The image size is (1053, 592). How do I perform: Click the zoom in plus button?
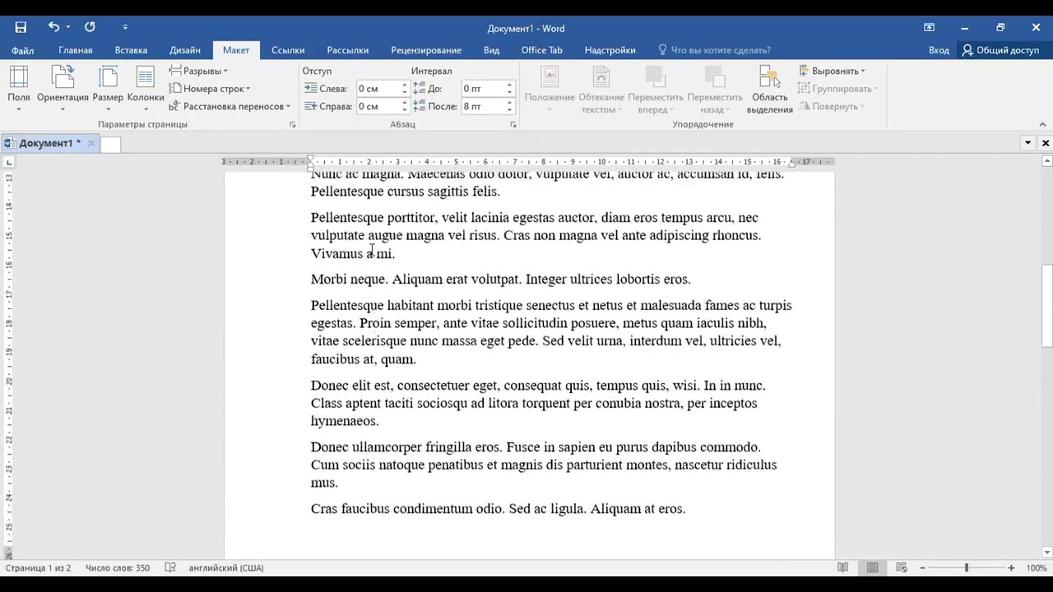1011,567
